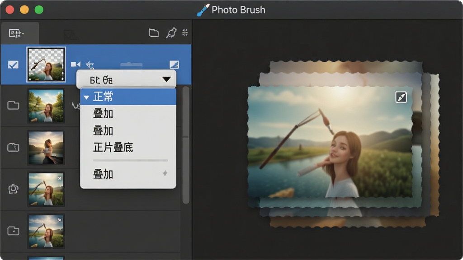
Task: Click the Photo Brush app icon in the title bar
Action: (203, 10)
